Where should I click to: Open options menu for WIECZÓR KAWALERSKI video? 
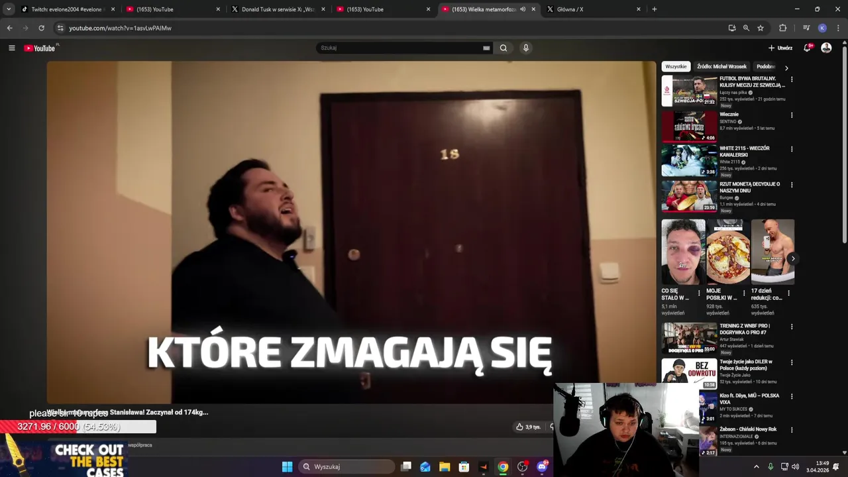pos(792,149)
